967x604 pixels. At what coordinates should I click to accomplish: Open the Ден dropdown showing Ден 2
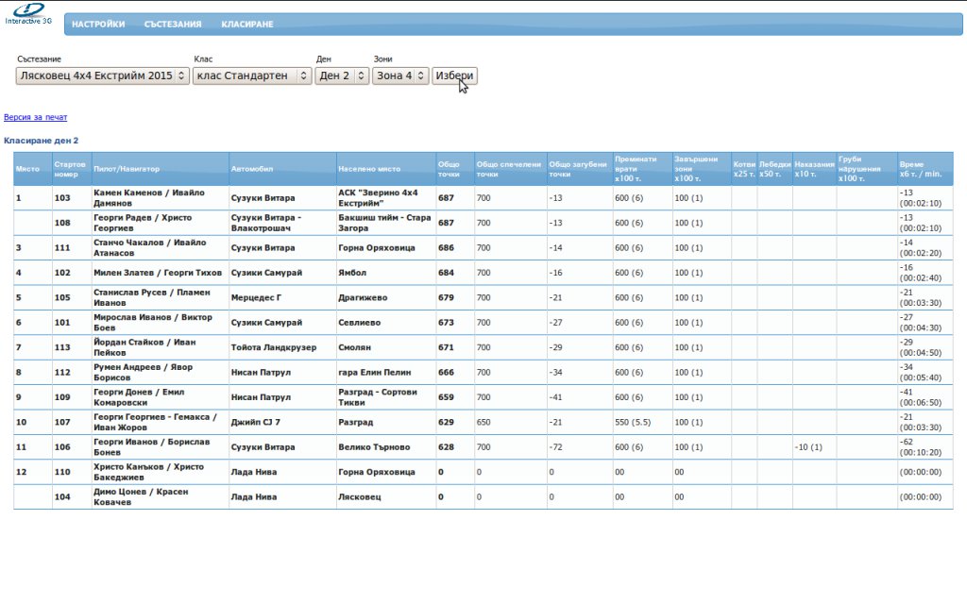[x=342, y=75]
